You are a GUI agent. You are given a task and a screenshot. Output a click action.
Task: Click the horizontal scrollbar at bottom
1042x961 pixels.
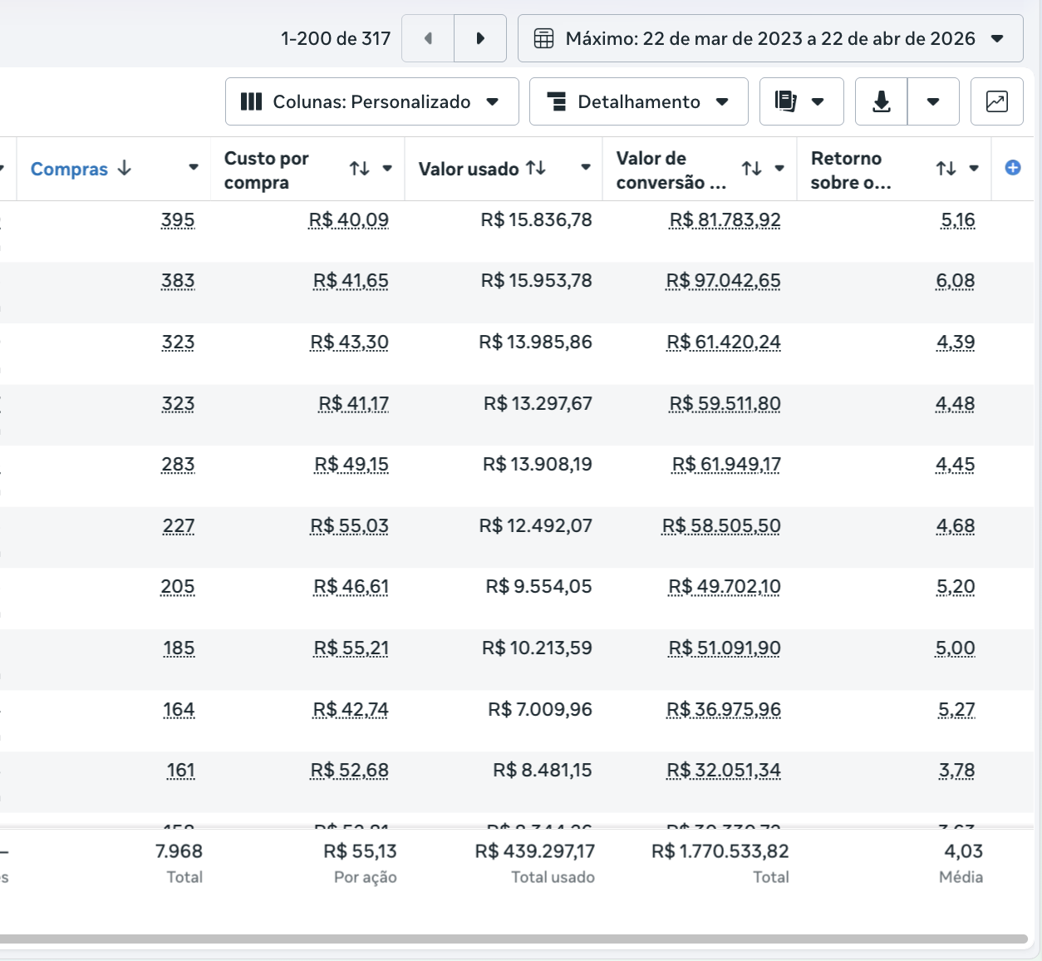(514, 939)
